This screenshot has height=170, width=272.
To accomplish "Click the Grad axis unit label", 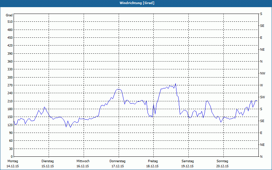I will point(9,15).
